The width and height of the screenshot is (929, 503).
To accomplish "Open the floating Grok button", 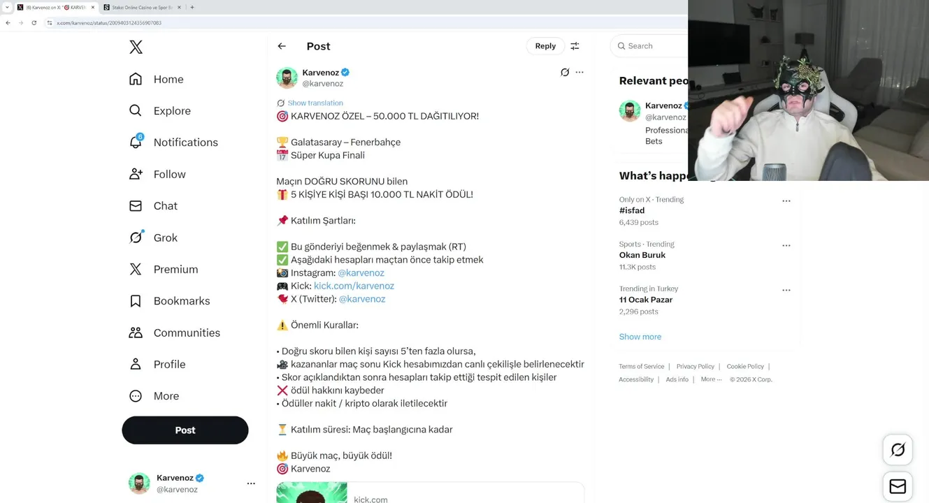I will click(x=898, y=450).
